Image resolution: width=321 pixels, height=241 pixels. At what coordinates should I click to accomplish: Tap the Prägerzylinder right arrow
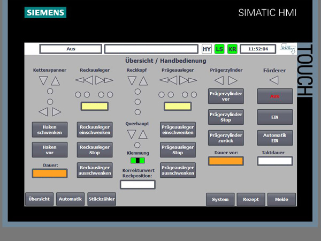[233, 80]
